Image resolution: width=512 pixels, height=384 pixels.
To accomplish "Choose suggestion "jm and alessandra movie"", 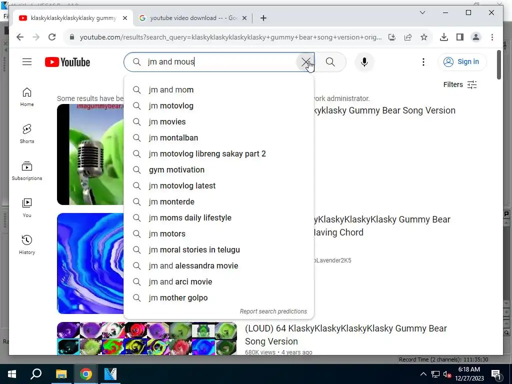I will point(219,266).
